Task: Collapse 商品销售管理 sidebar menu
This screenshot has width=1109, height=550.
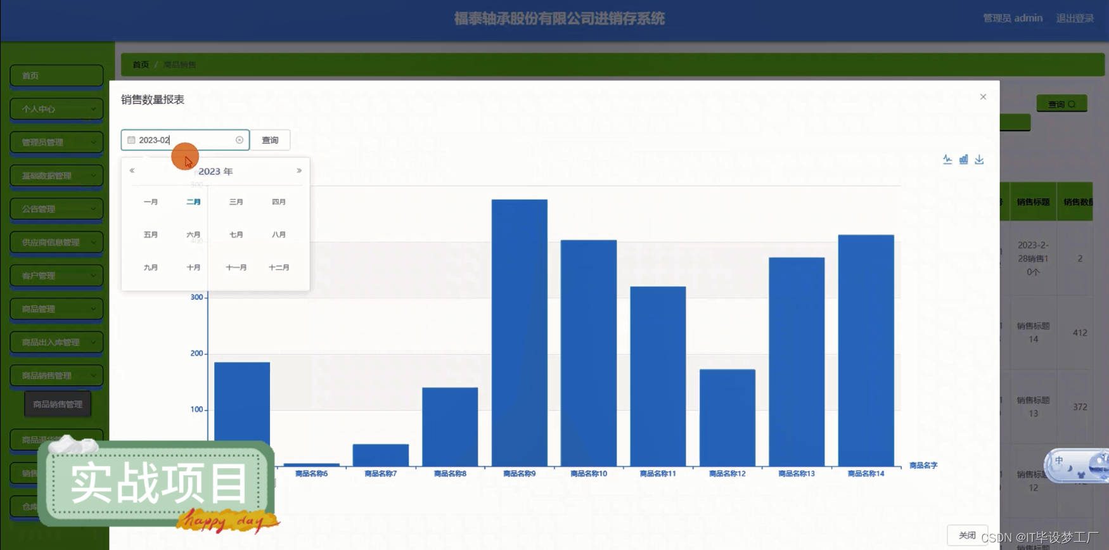Action: (56, 375)
